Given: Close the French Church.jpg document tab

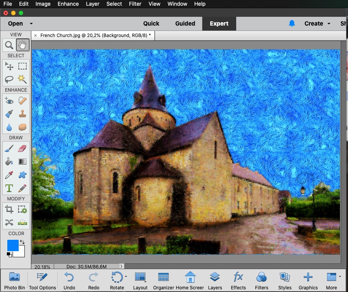Looking at the screenshot, I should coord(35,35).
